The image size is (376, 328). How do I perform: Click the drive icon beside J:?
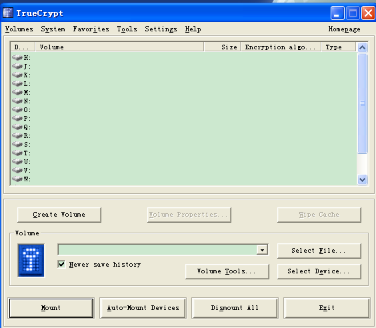pos(17,66)
